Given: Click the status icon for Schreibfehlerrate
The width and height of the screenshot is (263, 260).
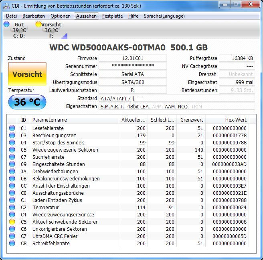Looking at the screenshot, I should (x=12, y=243).
